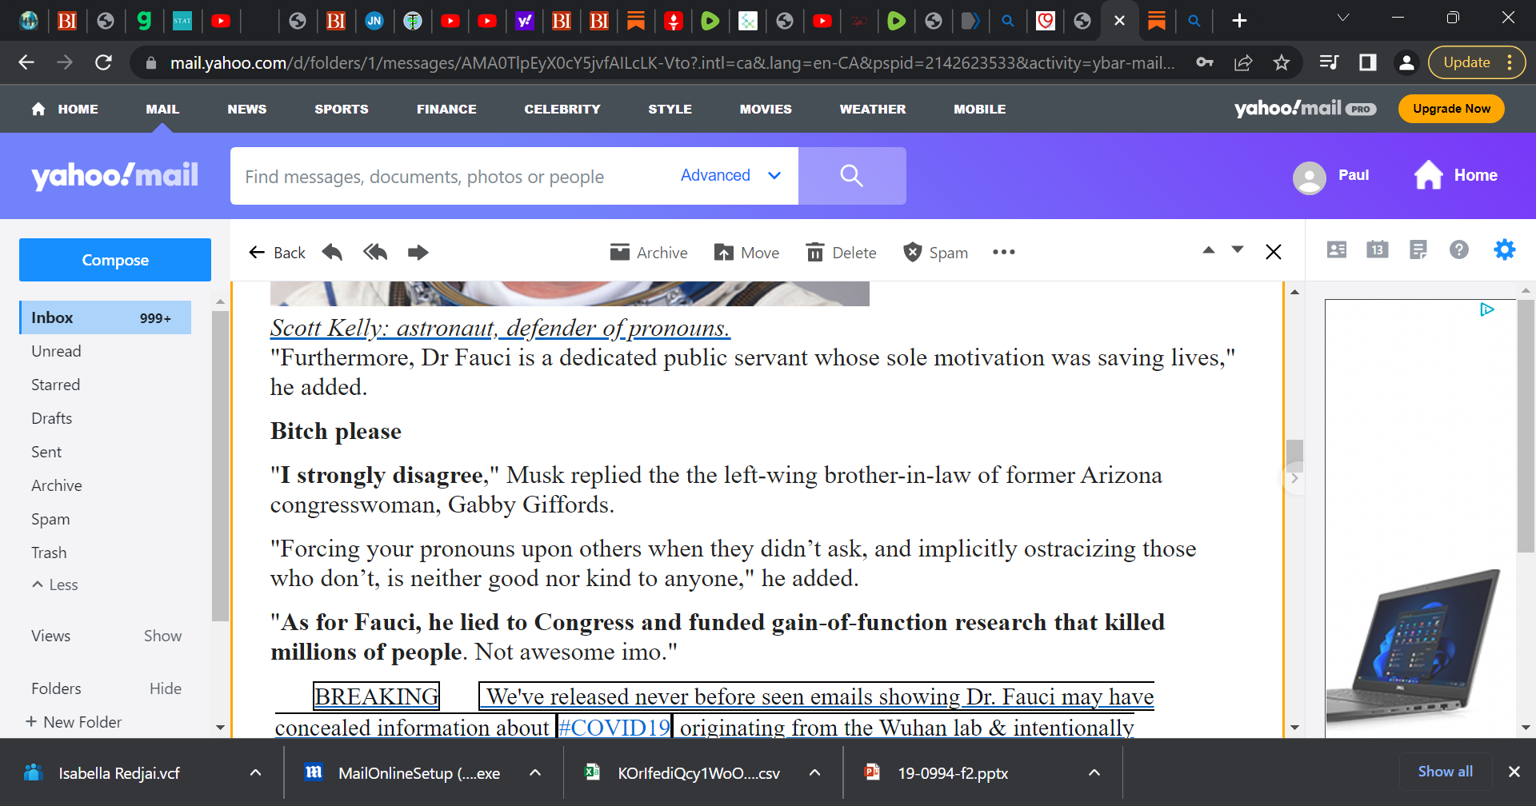Open the Calendar panel icon
1536x806 pixels.
click(x=1377, y=250)
